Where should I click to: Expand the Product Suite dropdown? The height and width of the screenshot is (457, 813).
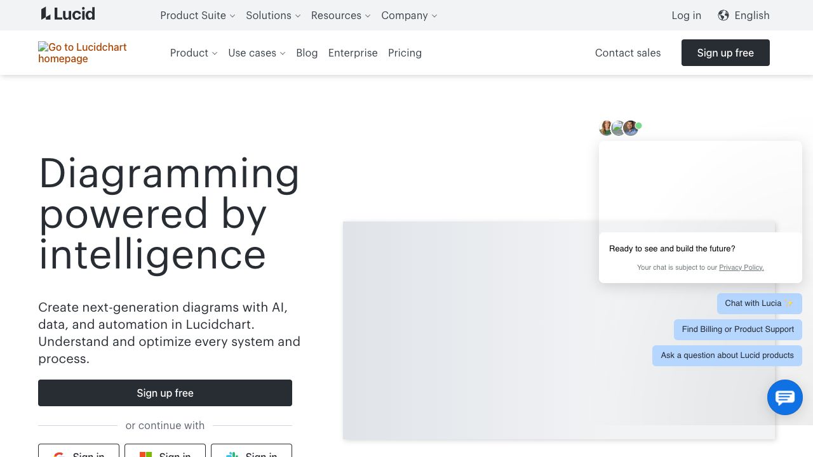198,15
